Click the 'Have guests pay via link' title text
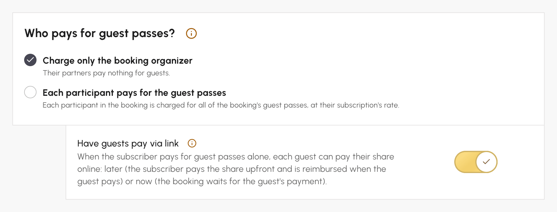This screenshot has width=557, height=212. point(128,143)
